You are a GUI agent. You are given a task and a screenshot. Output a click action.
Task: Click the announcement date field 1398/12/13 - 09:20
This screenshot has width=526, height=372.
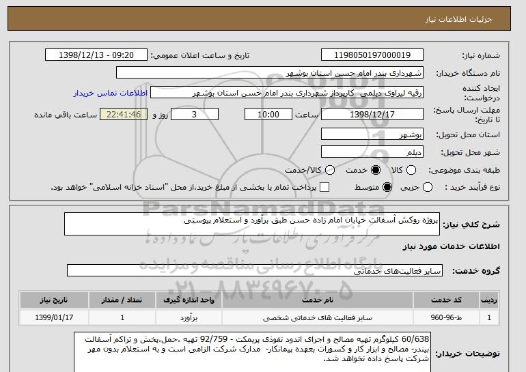click(x=96, y=55)
